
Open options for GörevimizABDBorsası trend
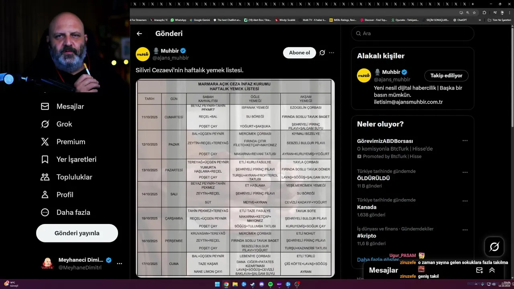pos(465,140)
